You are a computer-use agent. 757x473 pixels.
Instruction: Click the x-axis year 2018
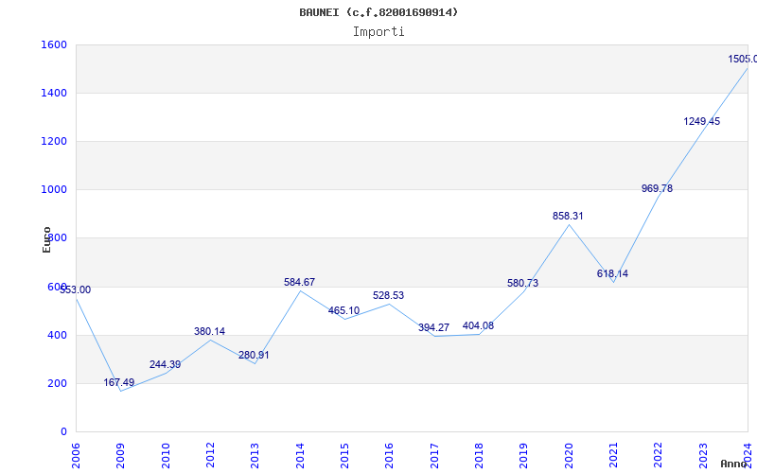tap(479, 456)
